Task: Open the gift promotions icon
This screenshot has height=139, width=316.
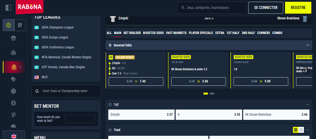Action: pos(13,38)
